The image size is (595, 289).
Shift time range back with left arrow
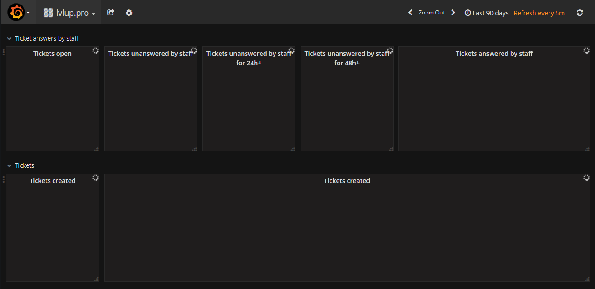[x=410, y=13]
